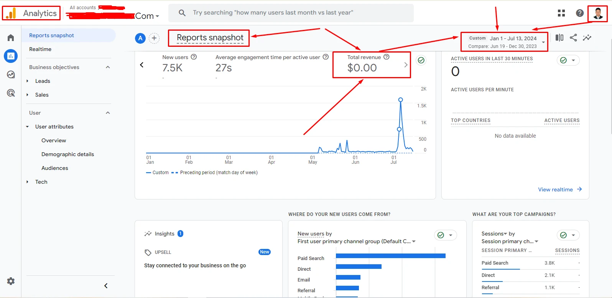Image resolution: width=612 pixels, height=298 pixels.
Task: Click the peak data point on line chart
Action: click(401, 100)
